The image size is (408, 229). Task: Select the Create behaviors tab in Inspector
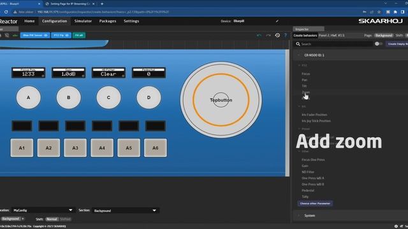(x=305, y=36)
